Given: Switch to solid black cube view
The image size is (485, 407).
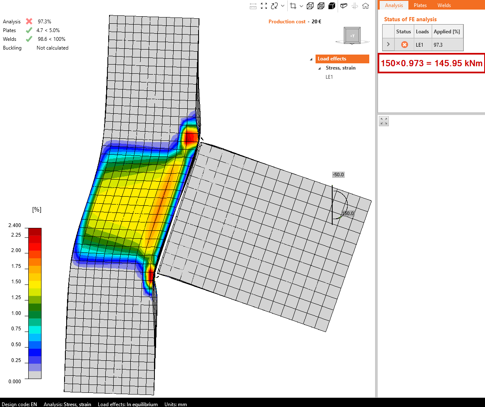Looking at the screenshot, I should (x=332, y=6).
